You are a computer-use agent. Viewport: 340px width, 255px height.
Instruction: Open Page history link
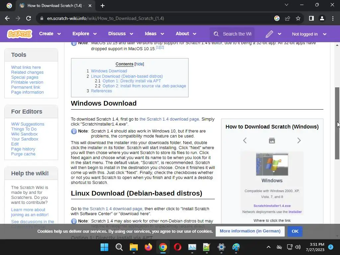click(x=23, y=149)
